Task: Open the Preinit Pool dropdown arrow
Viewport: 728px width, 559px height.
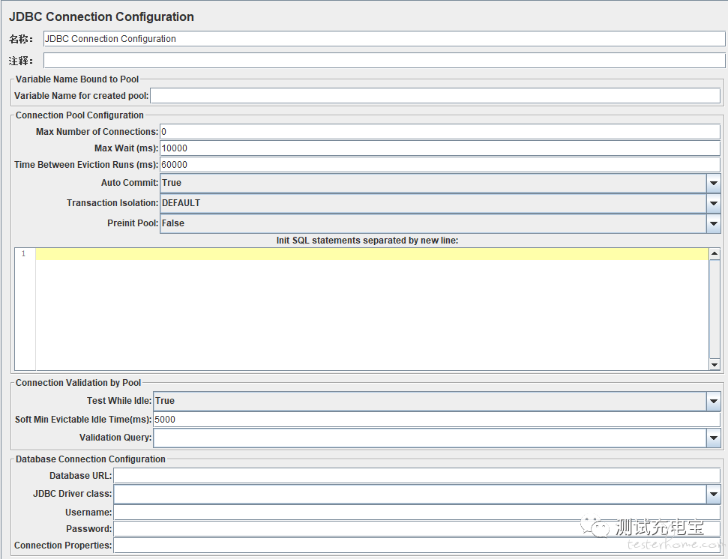Action: coord(714,223)
